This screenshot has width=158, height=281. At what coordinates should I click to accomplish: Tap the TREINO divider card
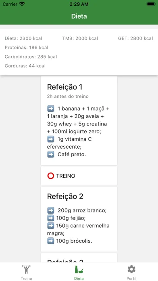coord(79,176)
